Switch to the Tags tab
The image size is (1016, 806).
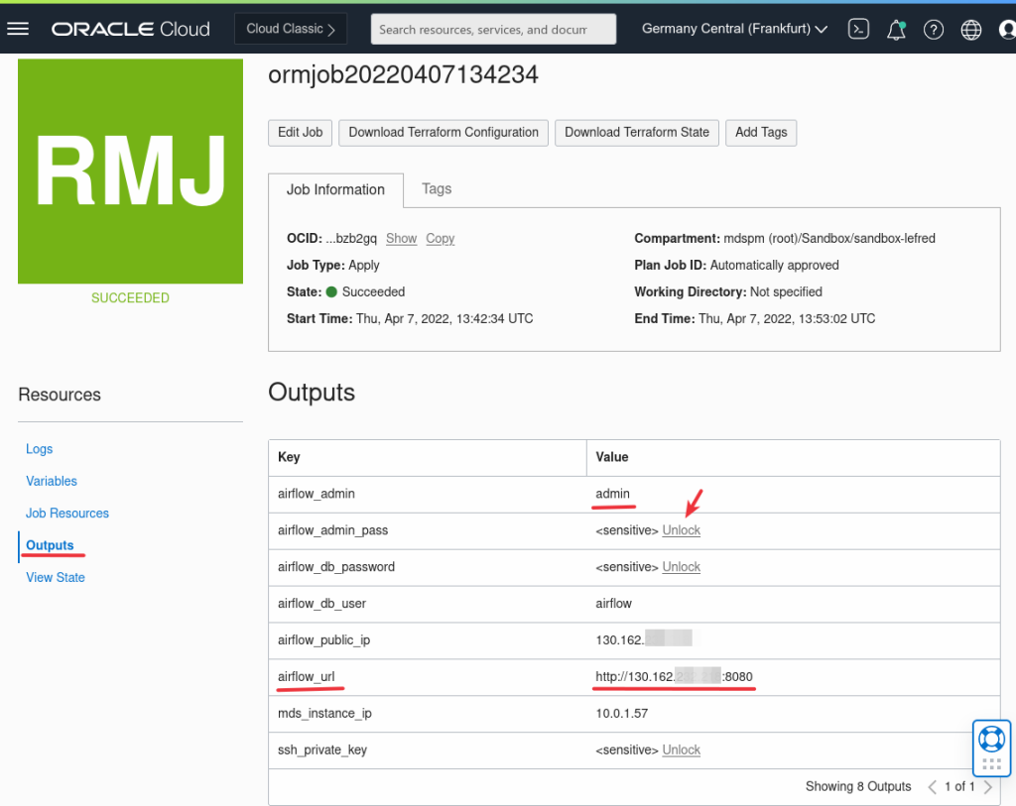(437, 189)
